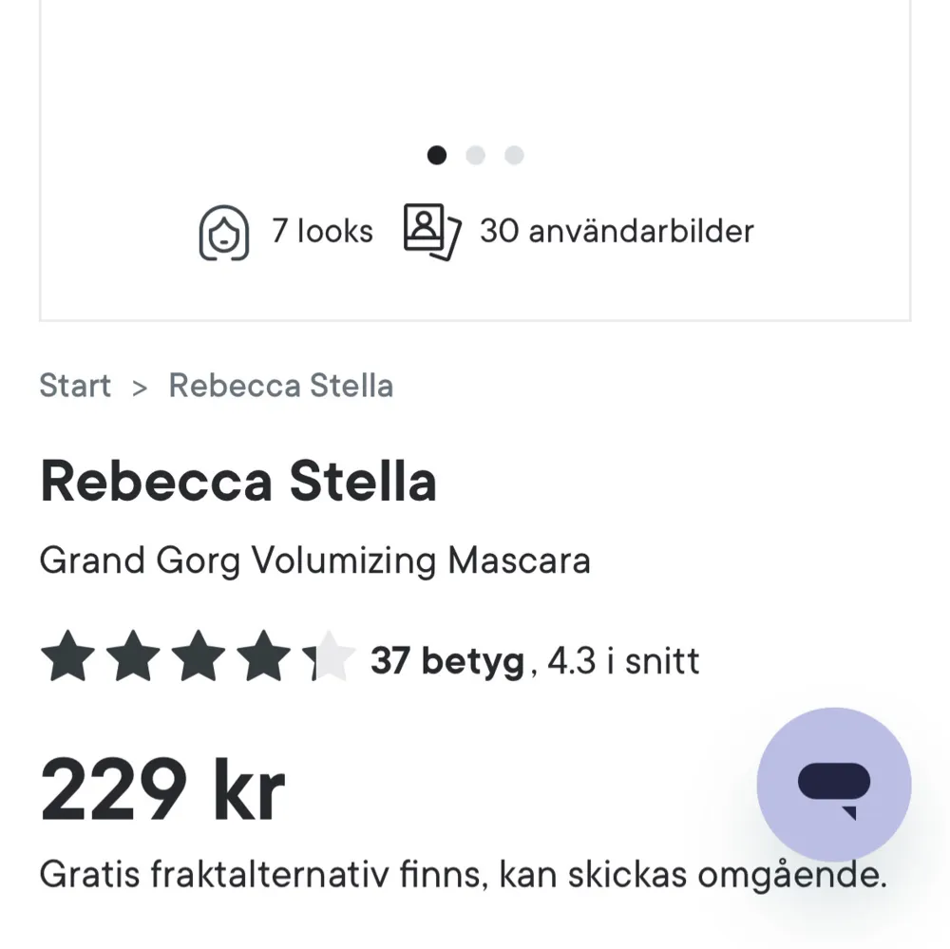Expand reviews by clicking 4.3 i snitt
The image size is (950, 949).
pyautogui.click(x=622, y=660)
